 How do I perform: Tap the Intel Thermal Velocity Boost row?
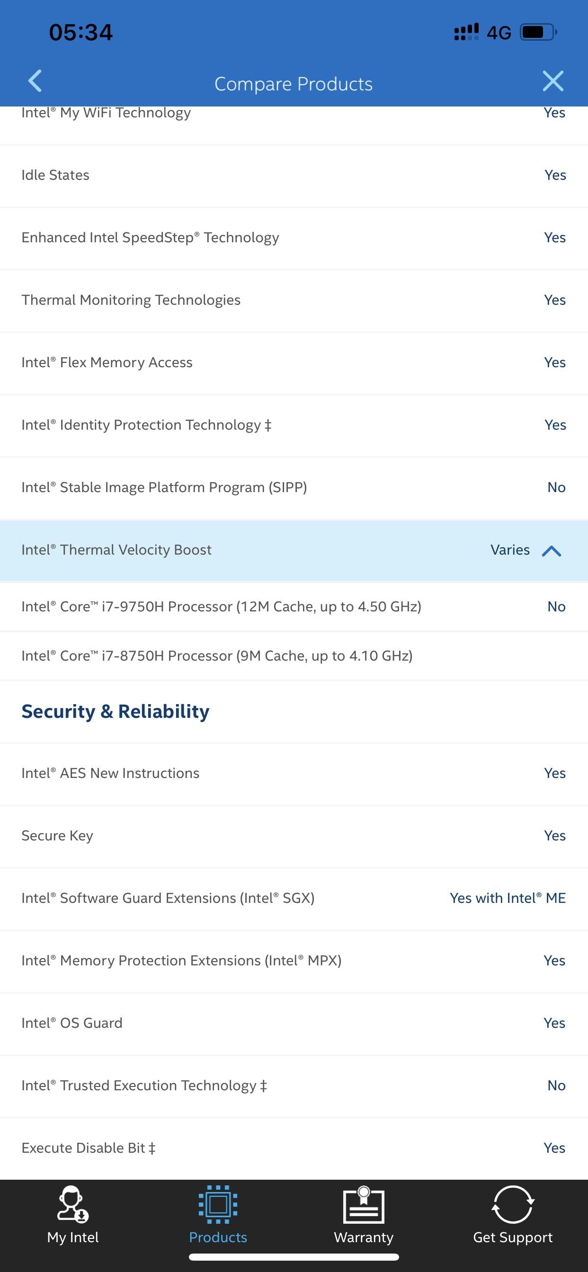(294, 550)
